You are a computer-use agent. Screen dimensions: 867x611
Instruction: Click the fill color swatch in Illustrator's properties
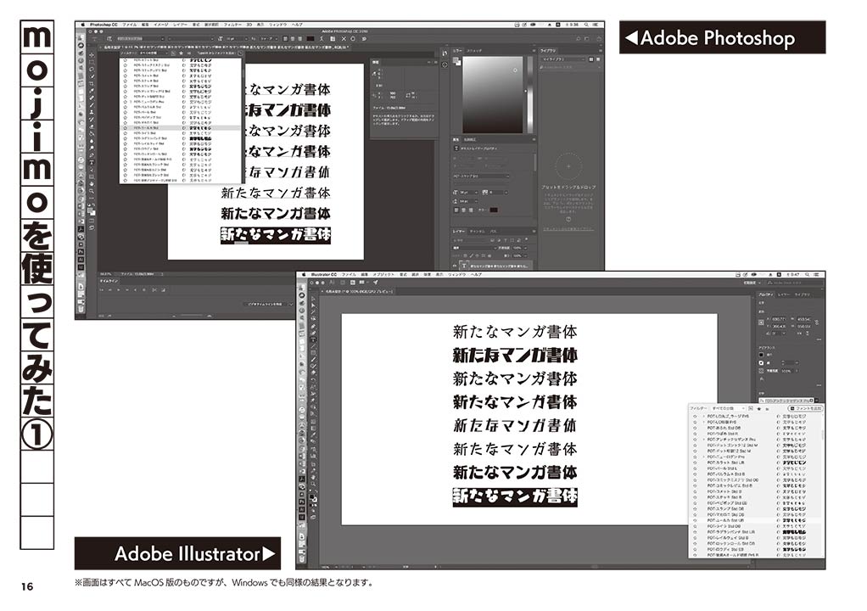(x=762, y=355)
